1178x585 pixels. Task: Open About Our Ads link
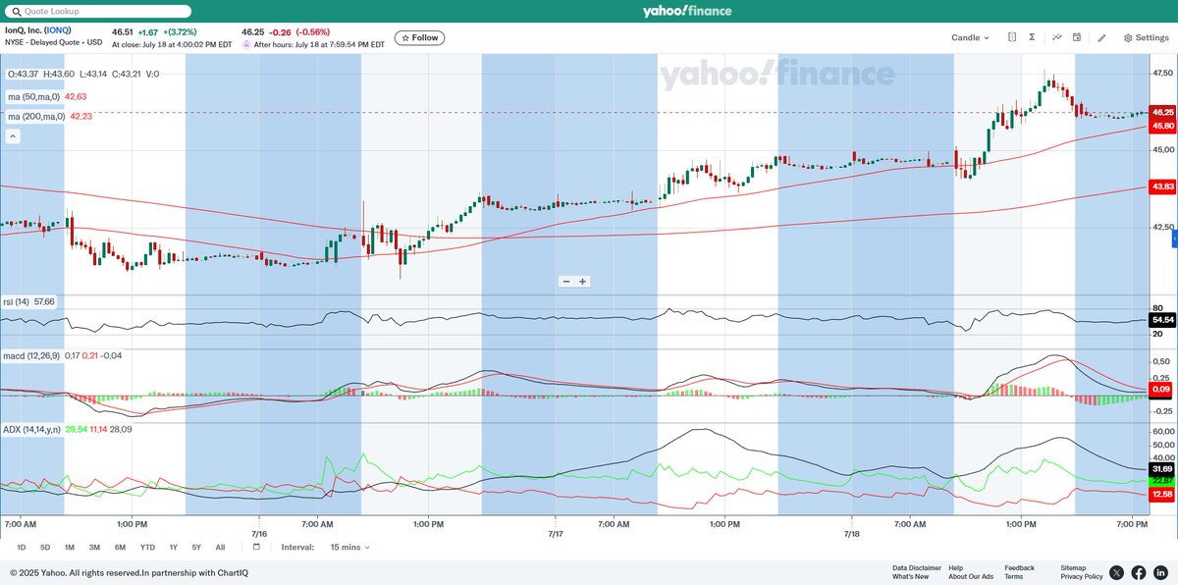point(971,576)
